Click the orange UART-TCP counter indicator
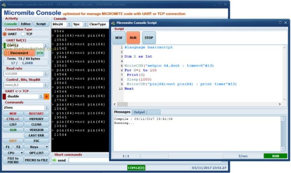 click(x=46, y=96)
